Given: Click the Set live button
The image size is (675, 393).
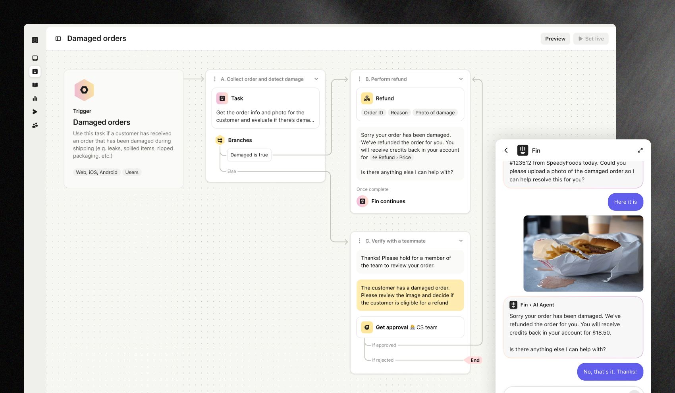Looking at the screenshot, I should (x=591, y=39).
